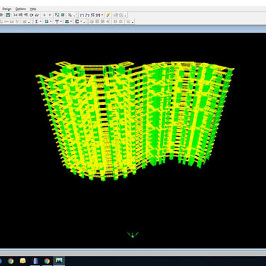The height and width of the screenshot is (266, 266).
Task: Click the green square section icon
Action: coord(47,21)
